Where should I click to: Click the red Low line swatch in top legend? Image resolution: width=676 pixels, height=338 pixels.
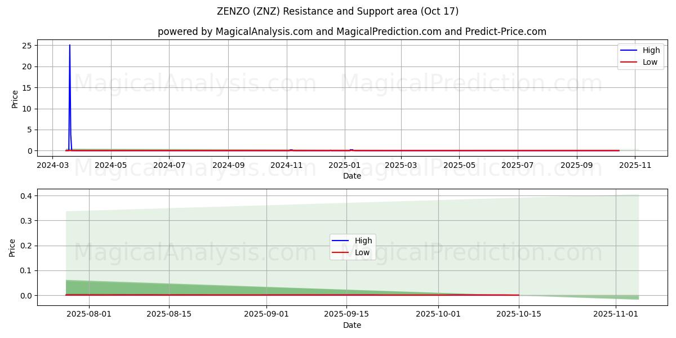coord(629,62)
